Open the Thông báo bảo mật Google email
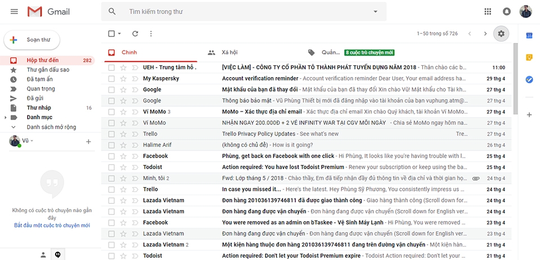 click(307, 101)
